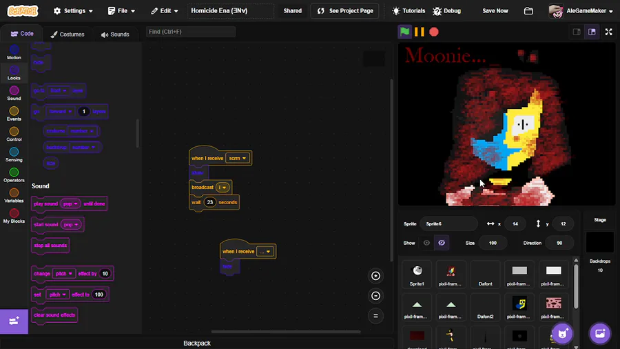Open Tutorials

coord(409,10)
